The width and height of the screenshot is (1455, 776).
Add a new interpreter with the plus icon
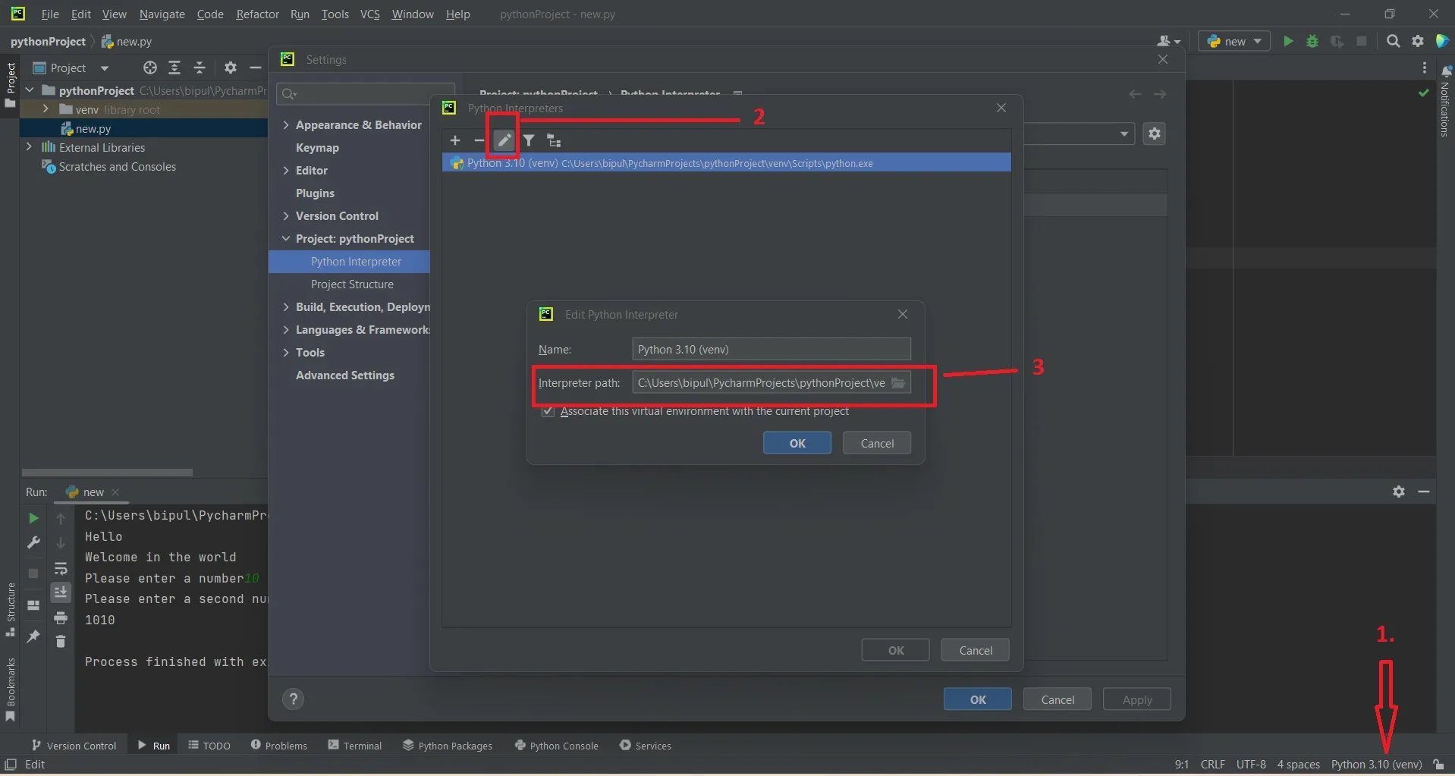[455, 140]
